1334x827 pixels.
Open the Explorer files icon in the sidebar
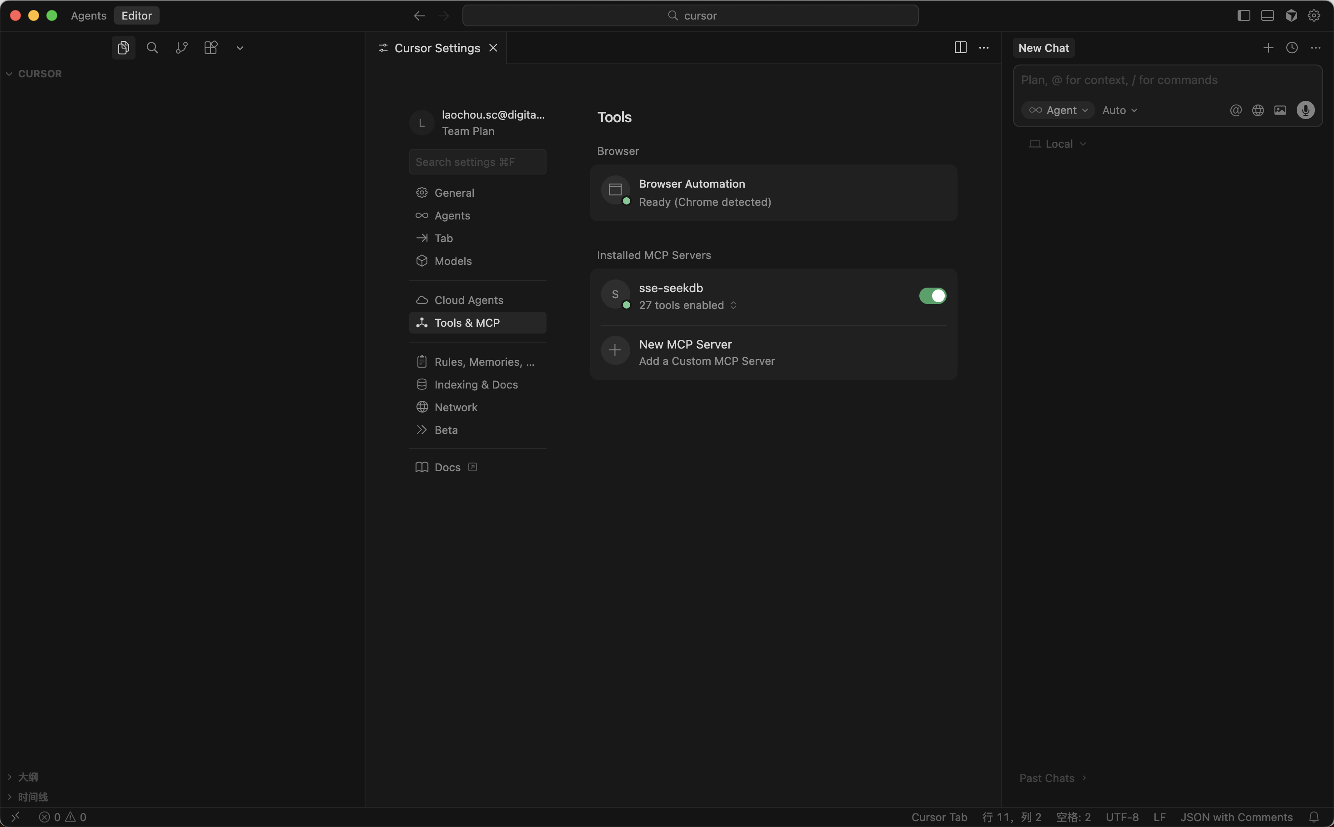click(123, 48)
